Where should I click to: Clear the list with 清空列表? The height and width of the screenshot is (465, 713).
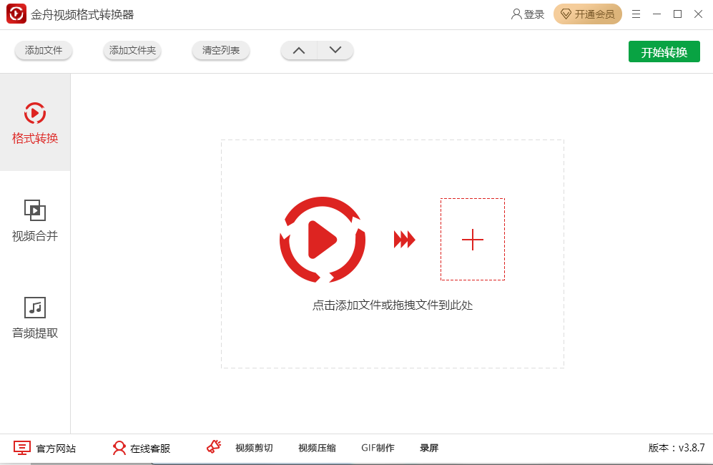220,50
